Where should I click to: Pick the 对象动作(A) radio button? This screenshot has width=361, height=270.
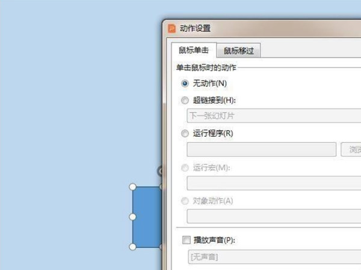coord(185,201)
